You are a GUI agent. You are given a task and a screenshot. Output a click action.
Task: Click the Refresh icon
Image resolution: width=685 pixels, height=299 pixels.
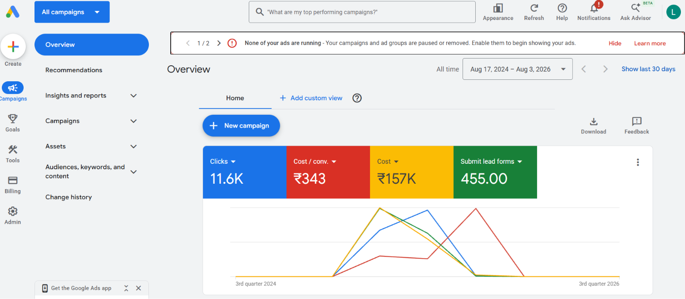534,8
